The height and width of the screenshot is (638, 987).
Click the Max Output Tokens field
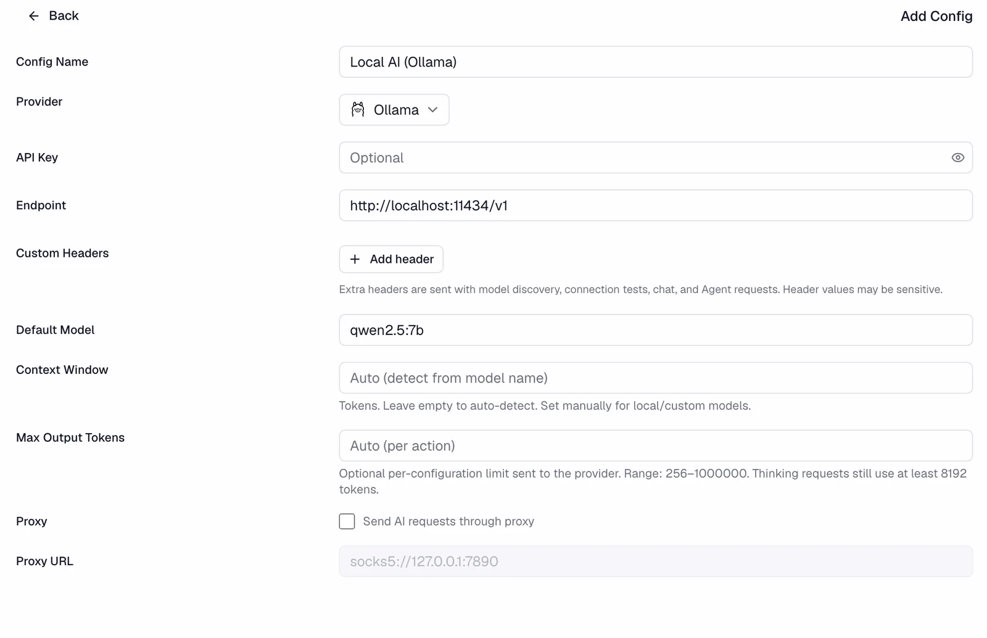(656, 446)
